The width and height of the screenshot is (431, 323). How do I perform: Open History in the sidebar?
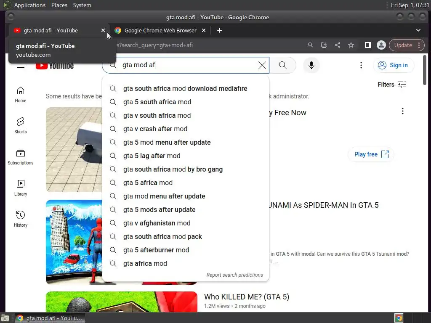coord(21,219)
